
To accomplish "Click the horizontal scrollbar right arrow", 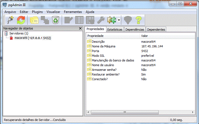I will (193, 112).
